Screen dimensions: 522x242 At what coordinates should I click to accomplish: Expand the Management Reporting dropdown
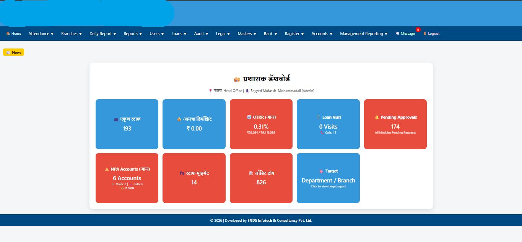pos(364,34)
